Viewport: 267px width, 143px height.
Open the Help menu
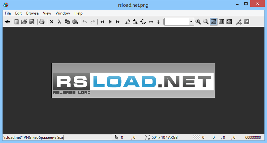coord(78,13)
